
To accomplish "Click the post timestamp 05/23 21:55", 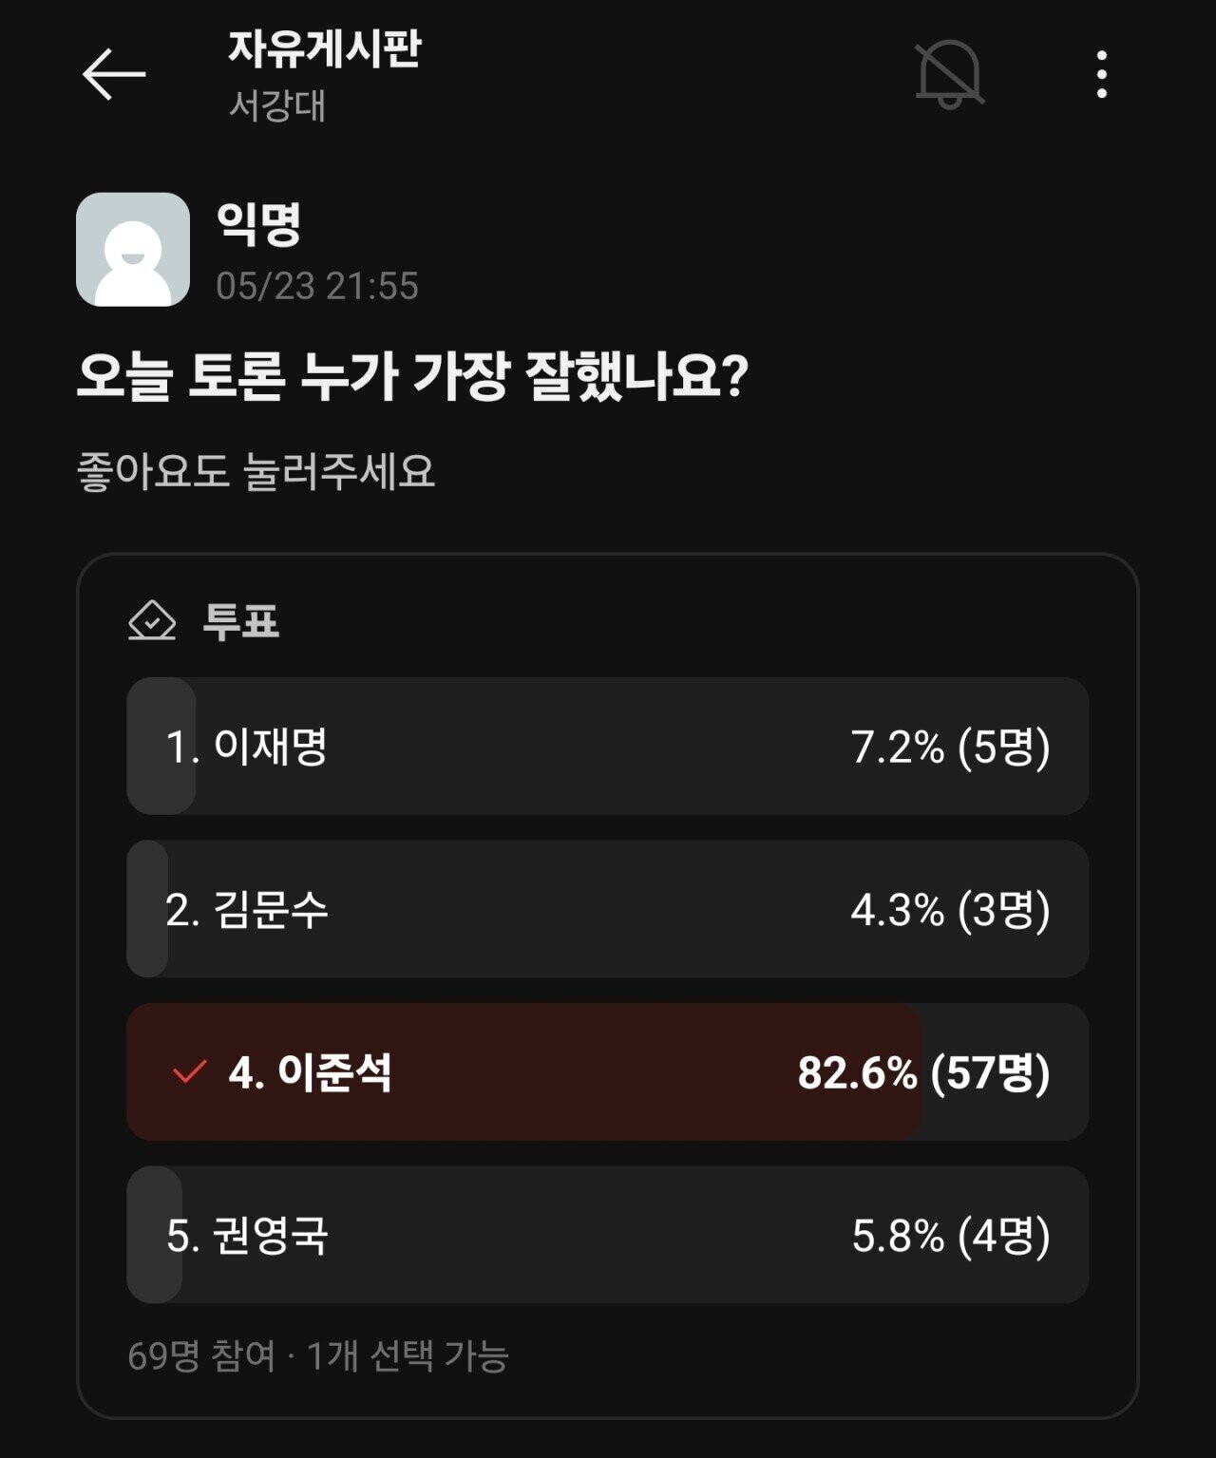I will pos(317,286).
